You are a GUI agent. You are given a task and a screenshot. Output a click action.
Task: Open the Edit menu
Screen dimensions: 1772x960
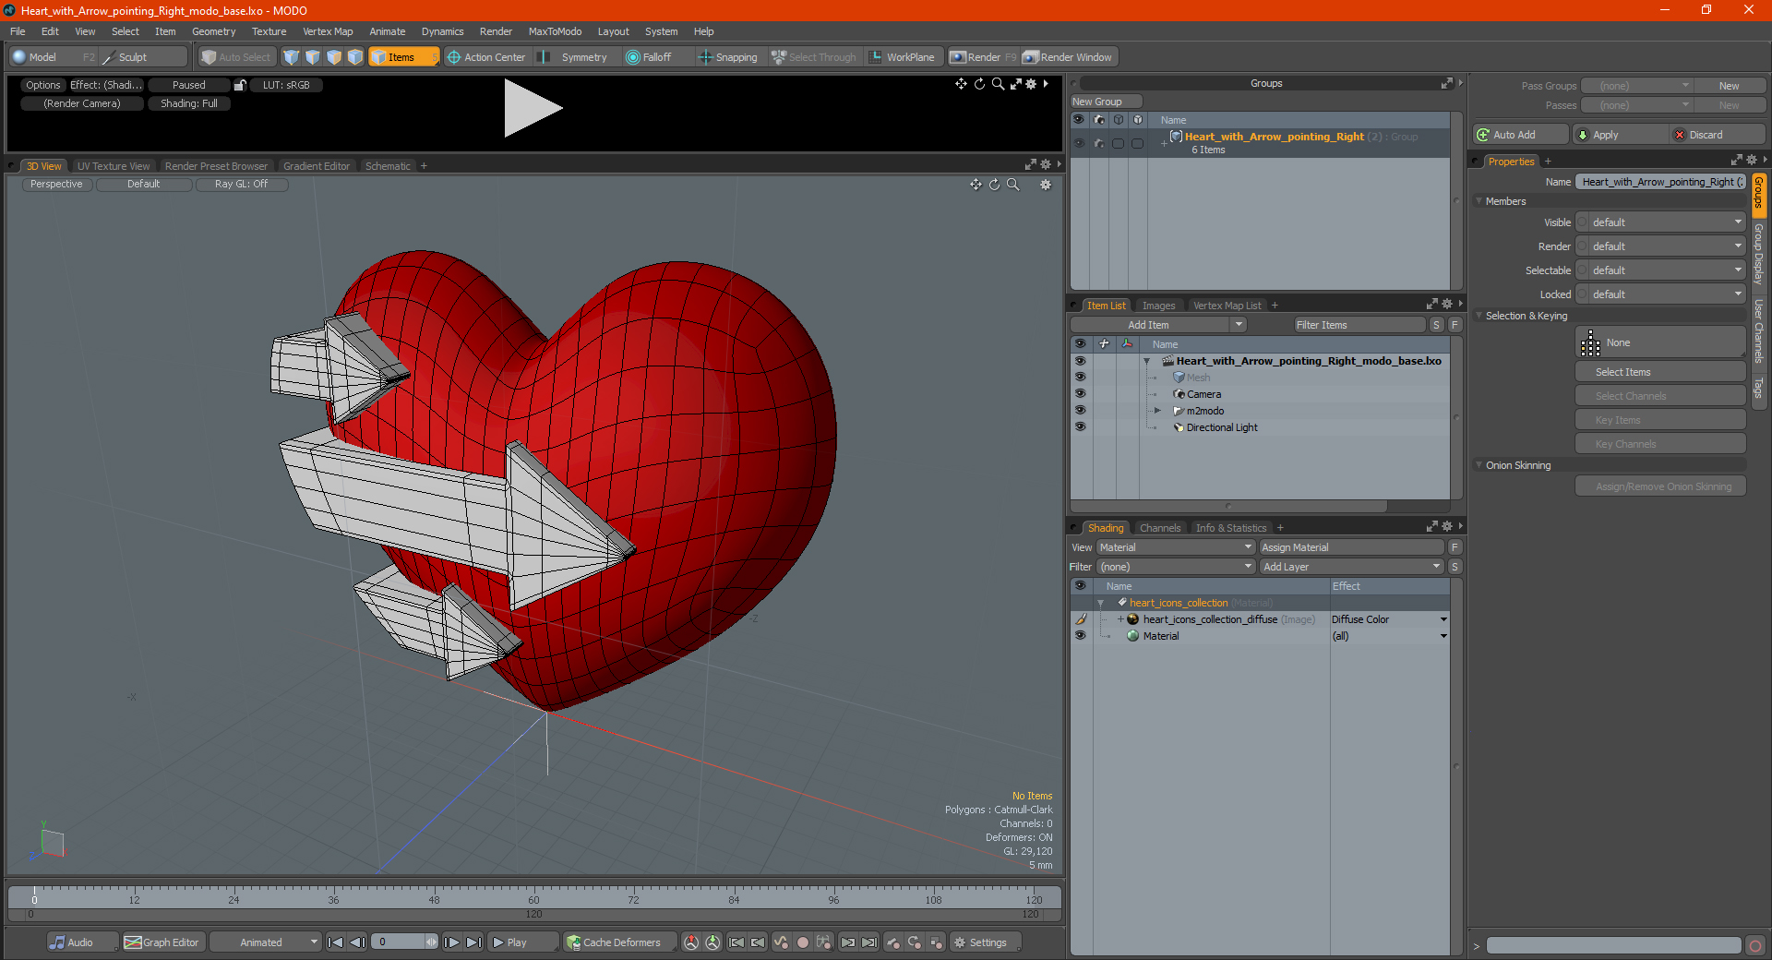[50, 31]
